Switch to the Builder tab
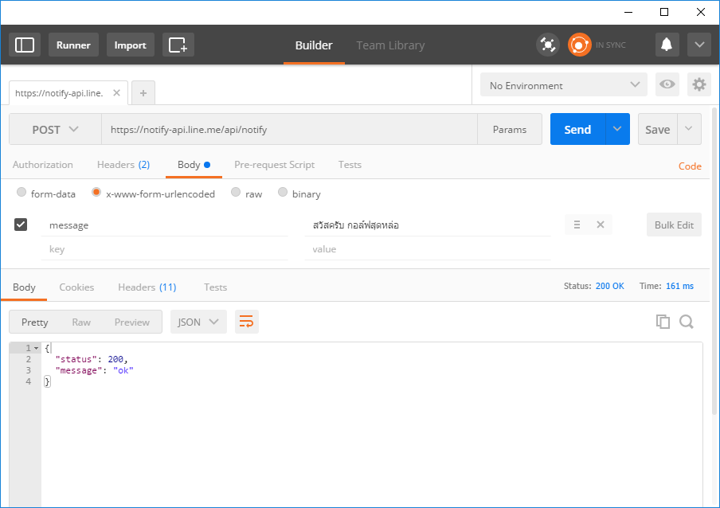The image size is (720, 508). pos(314,45)
